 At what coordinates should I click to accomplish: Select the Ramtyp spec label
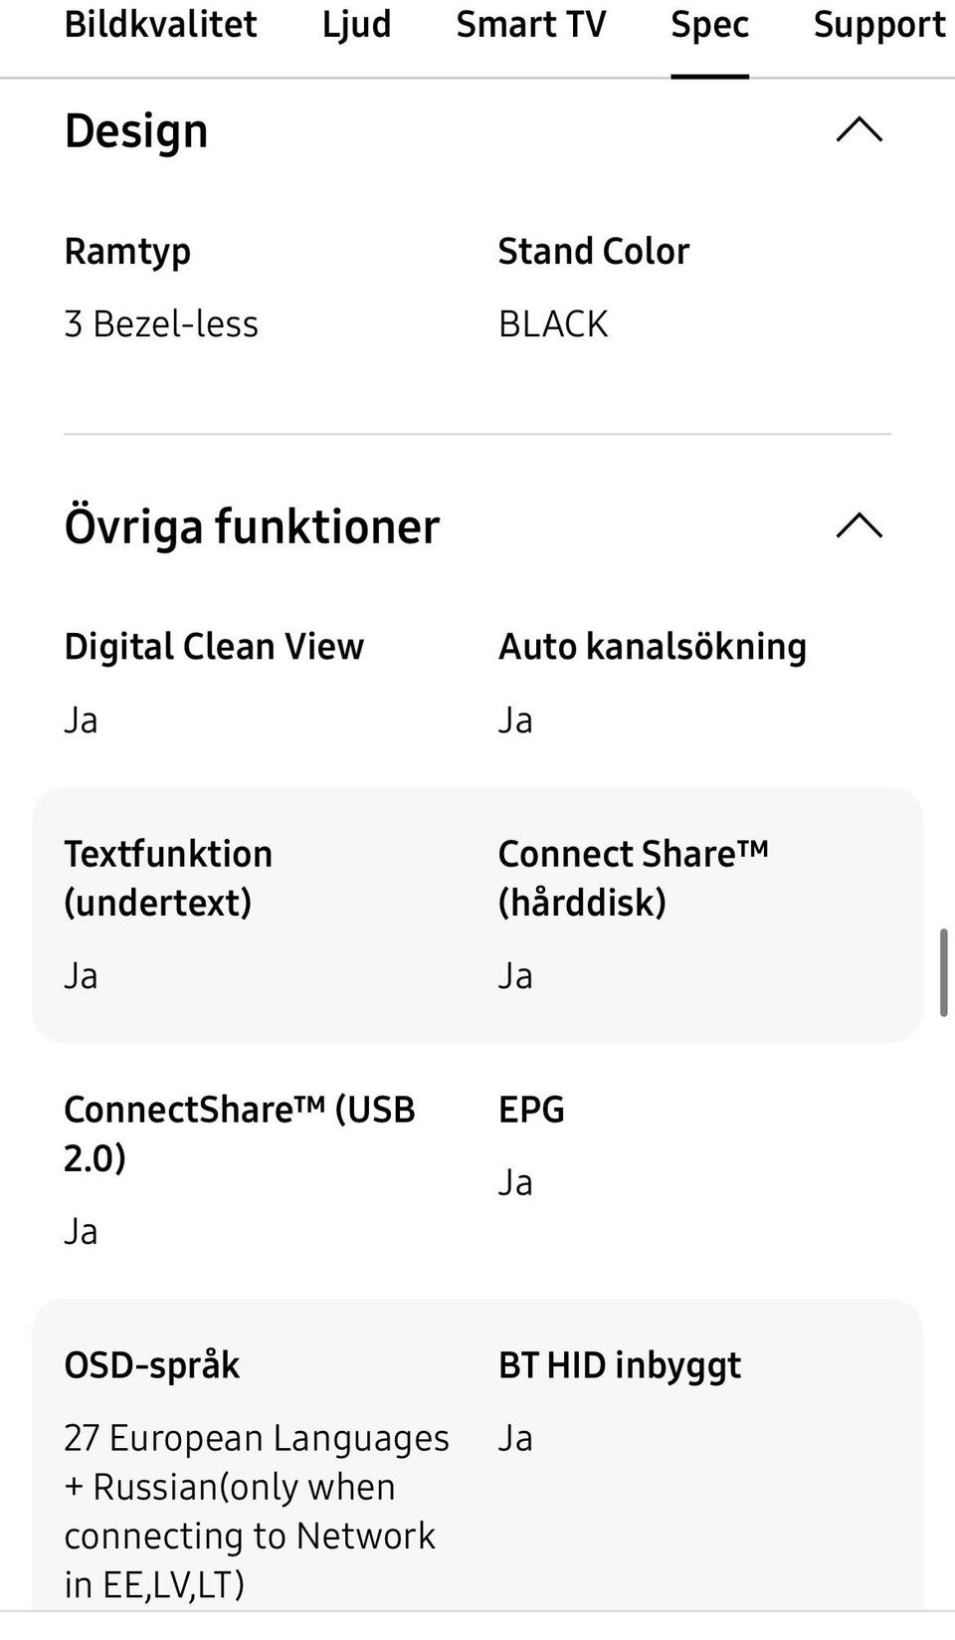coord(127,252)
